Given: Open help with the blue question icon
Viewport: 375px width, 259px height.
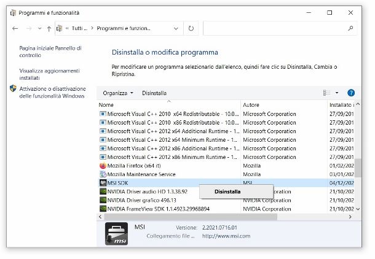Looking at the screenshot, I should pyautogui.click(x=351, y=93).
